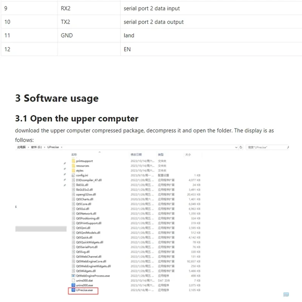This screenshot has height=302, width=302.
Task: Sort files by the 名称 column header
Action: click(x=74, y=155)
